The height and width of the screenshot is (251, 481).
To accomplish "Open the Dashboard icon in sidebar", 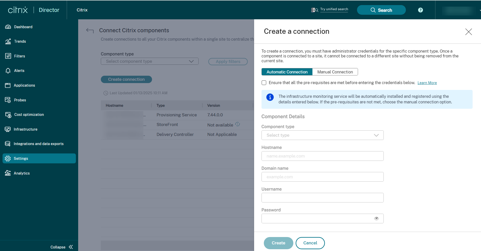I will 8,27.
